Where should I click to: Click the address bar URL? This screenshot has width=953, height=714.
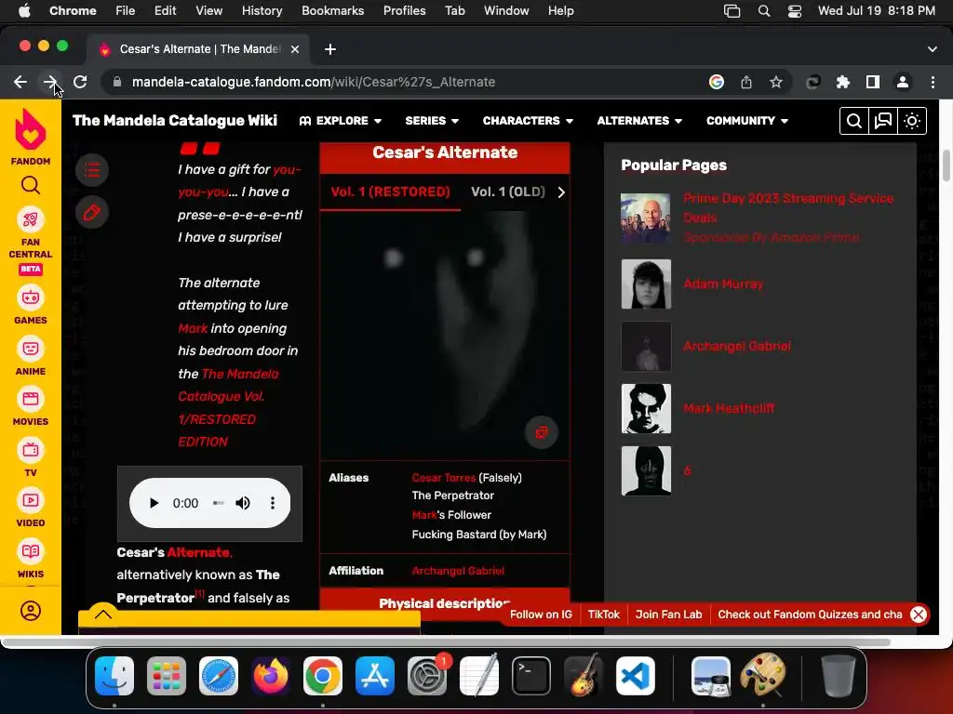point(313,82)
